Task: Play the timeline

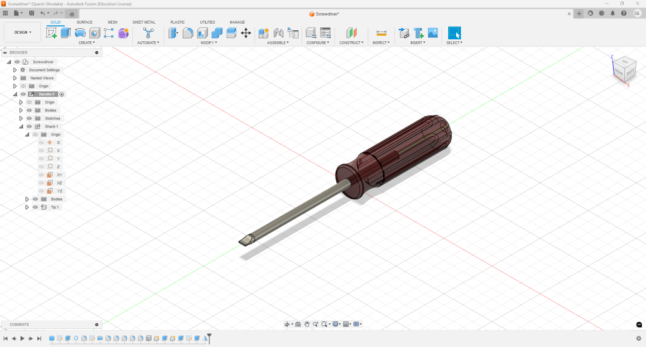Action: 22,338
